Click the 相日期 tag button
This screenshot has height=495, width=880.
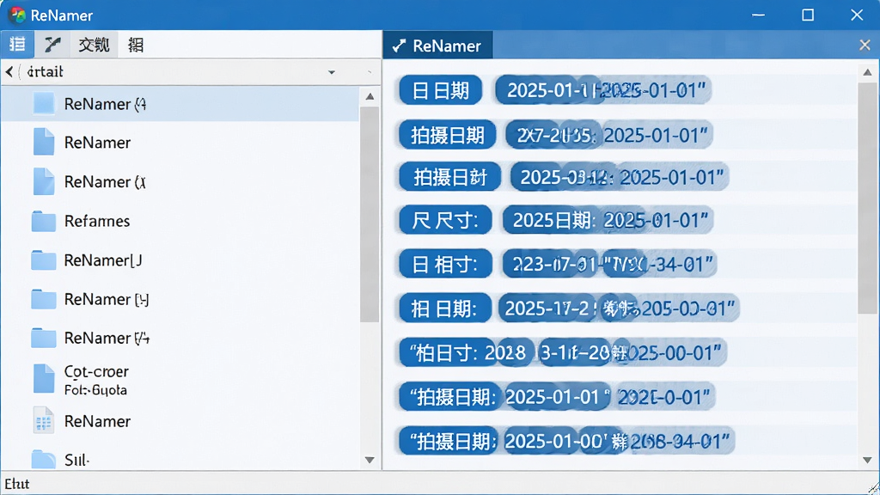(x=444, y=309)
